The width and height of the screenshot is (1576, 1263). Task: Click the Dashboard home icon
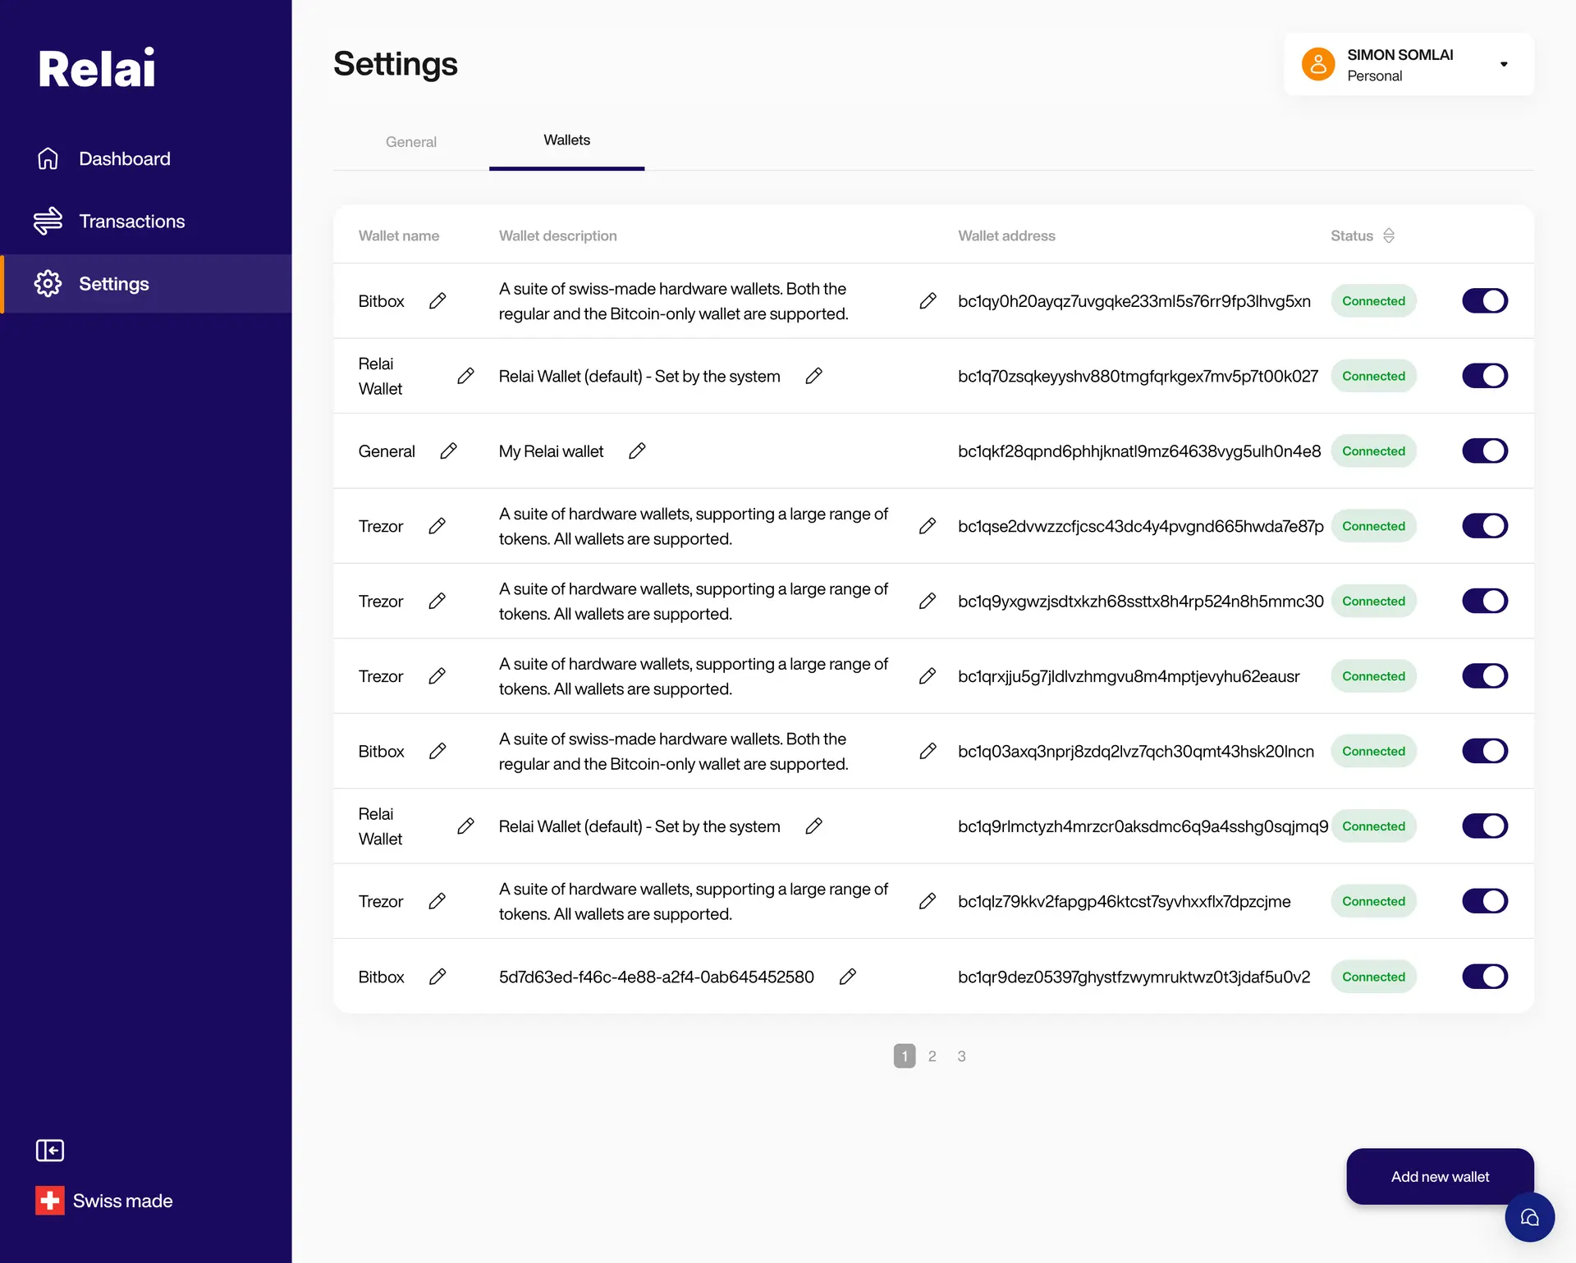[x=48, y=158]
